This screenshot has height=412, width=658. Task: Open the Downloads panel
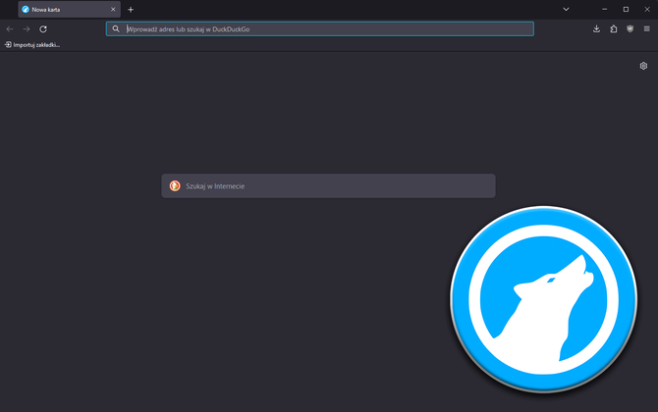[x=596, y=28]
